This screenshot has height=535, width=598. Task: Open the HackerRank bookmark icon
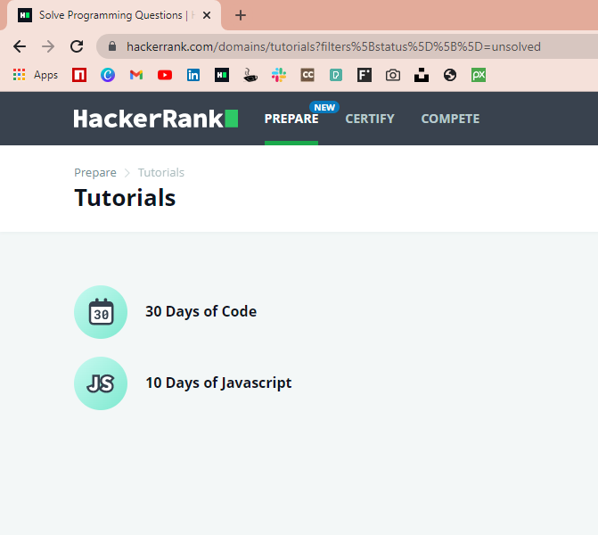click(222, 75)
